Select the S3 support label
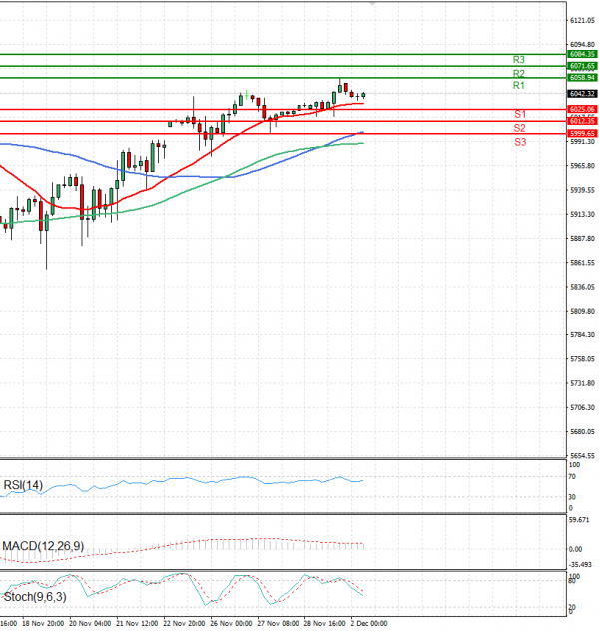 click(x=520, y=142)
